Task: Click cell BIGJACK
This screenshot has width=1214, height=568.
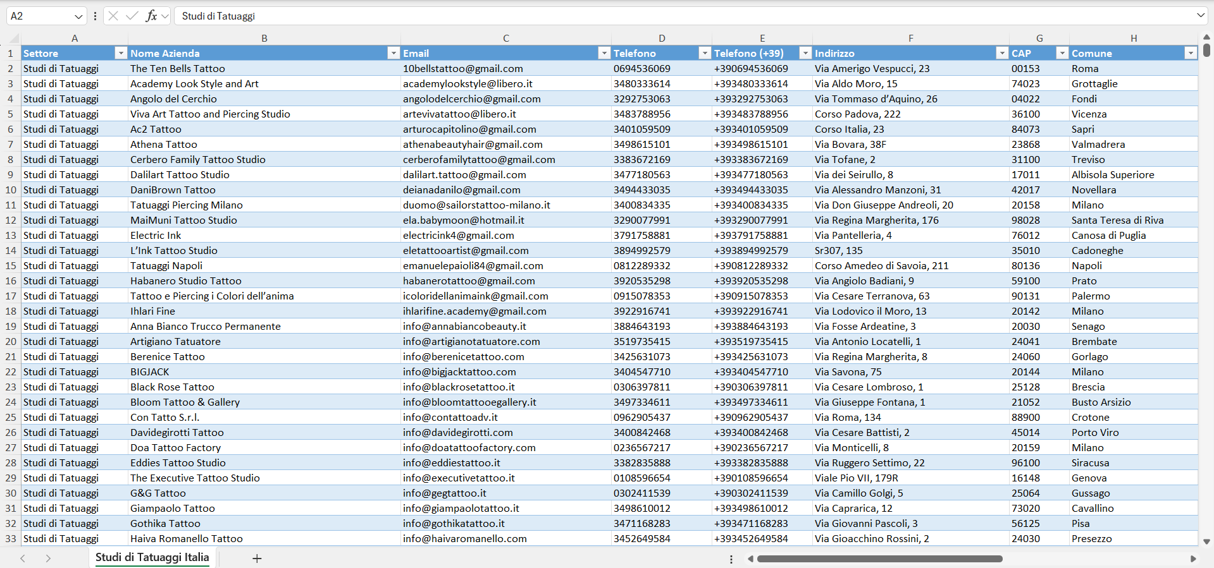Action: (x=264, y=372)
